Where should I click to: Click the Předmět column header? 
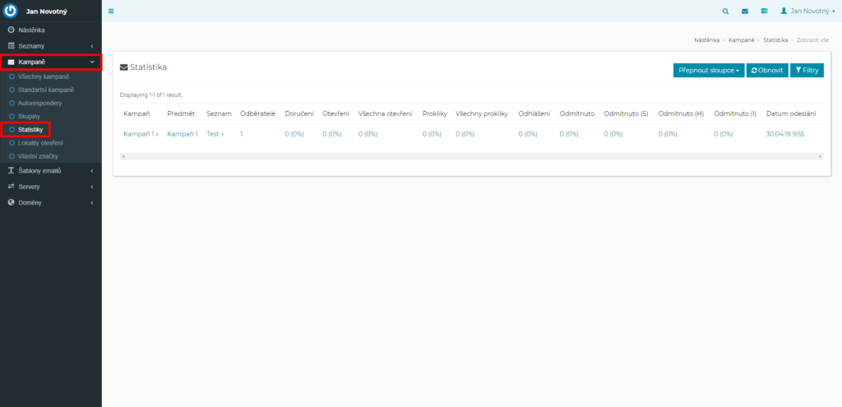pos(181,113)
